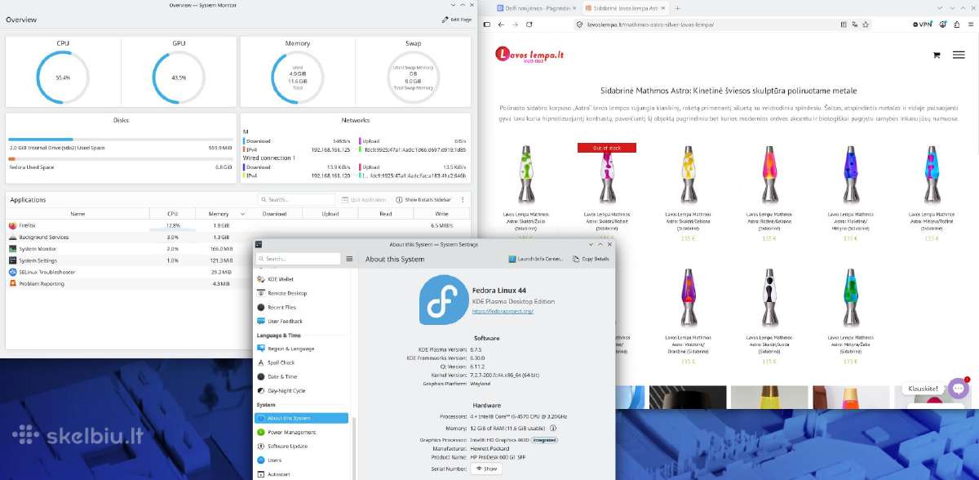Screen dimensions: 979x480
Task: Go back in the browser
Action: pyautogui.click(x=502, y=24)
